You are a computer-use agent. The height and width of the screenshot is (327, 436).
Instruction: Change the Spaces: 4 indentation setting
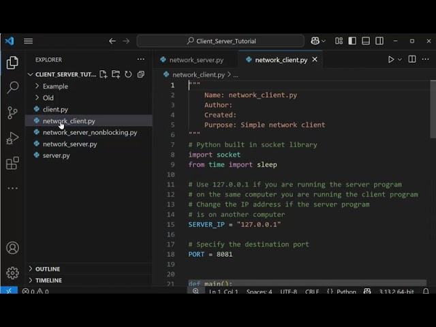[x=259, y=292]
